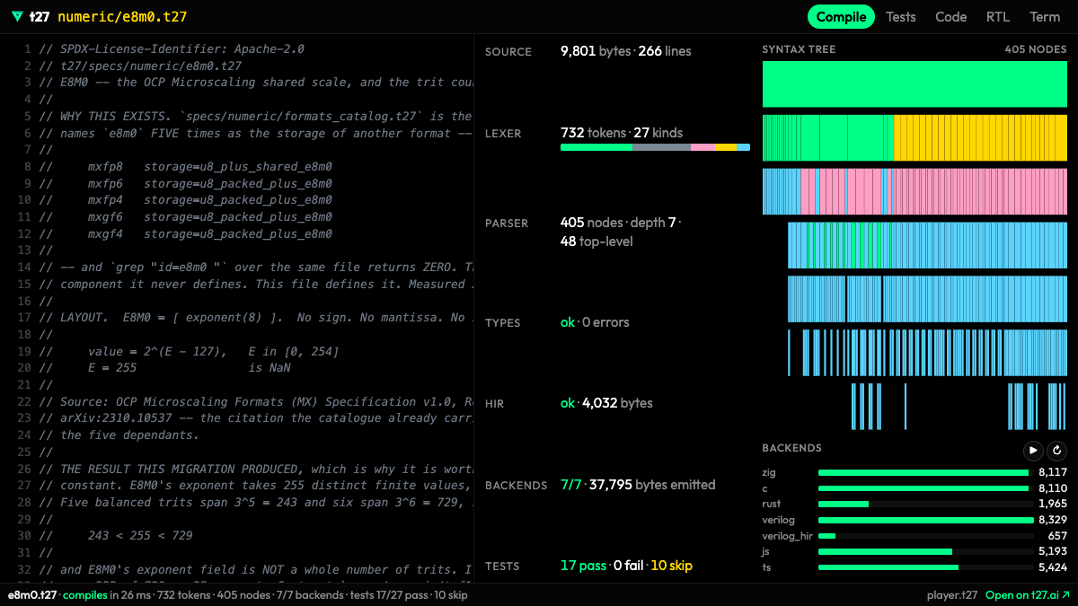1078x606 pixels.
Task: Click the pink and blue syntax tree row
Action: coord(915,192)
